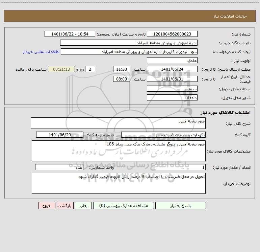Viewport: 260px width, 252px height.
Task: Click the goods specifications text area
Action: (119, 151)
